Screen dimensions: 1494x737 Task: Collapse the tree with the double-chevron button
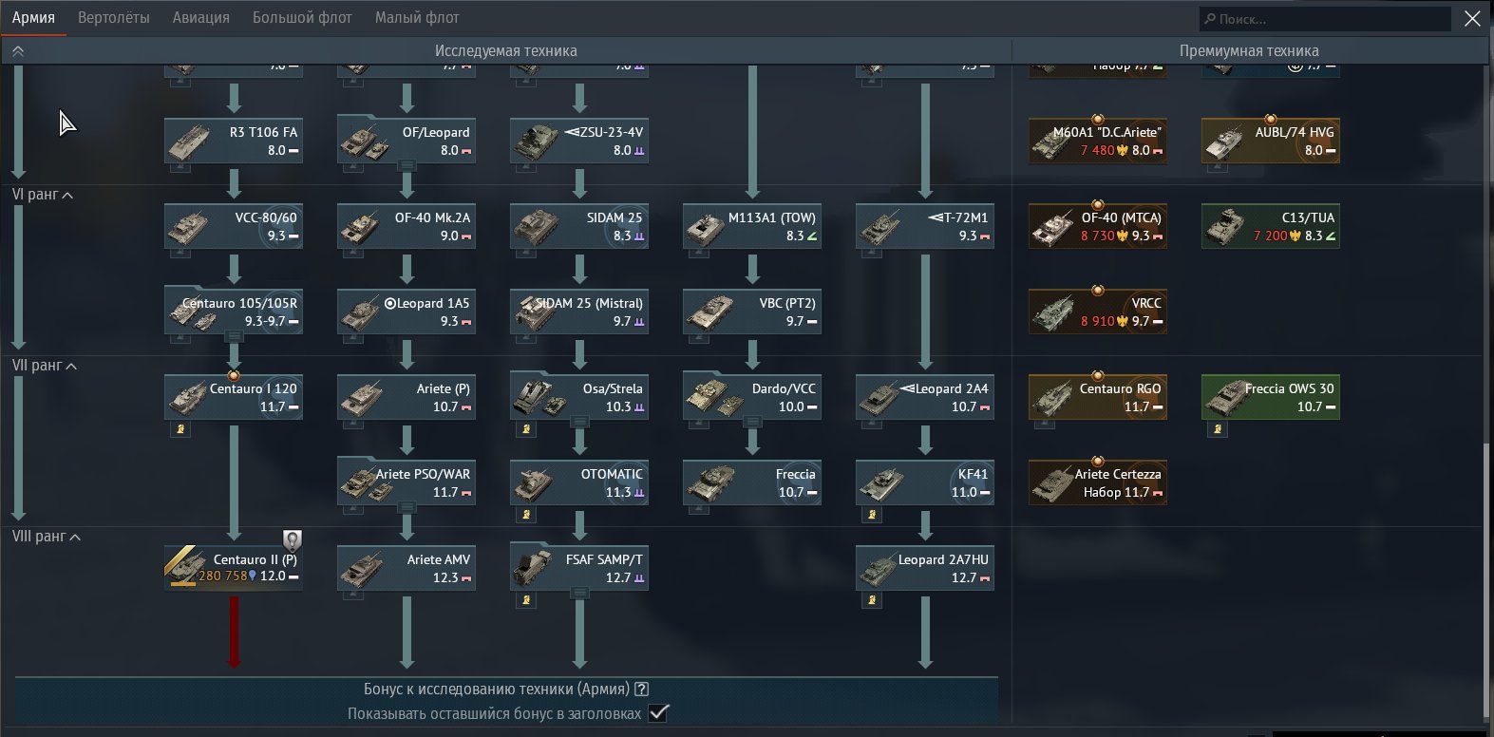18,51
